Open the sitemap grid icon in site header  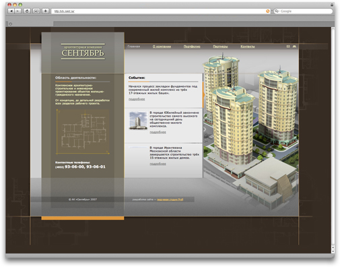point(288,47)
